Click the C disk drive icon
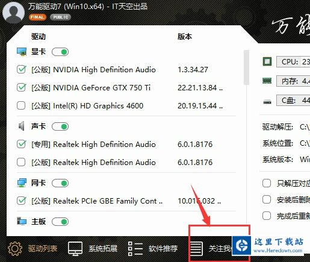310x262 pixels. coord(267,102)
